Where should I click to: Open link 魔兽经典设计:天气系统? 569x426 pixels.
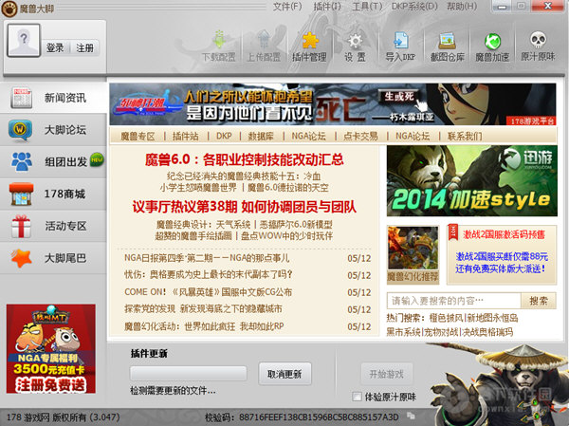[203, 225]
